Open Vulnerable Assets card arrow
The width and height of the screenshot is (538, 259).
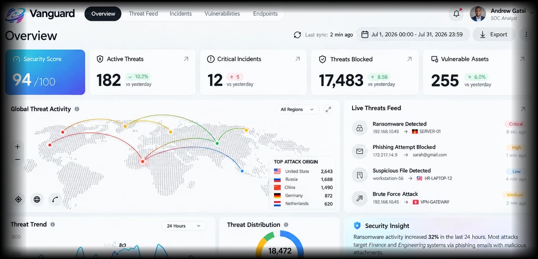522,59
